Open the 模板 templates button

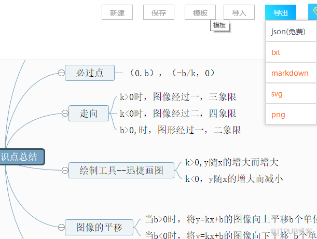pos(200,12)
